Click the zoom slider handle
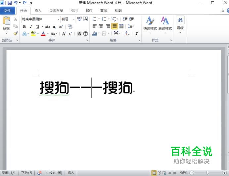The image size is (229, 176). [x=207, y=173]
